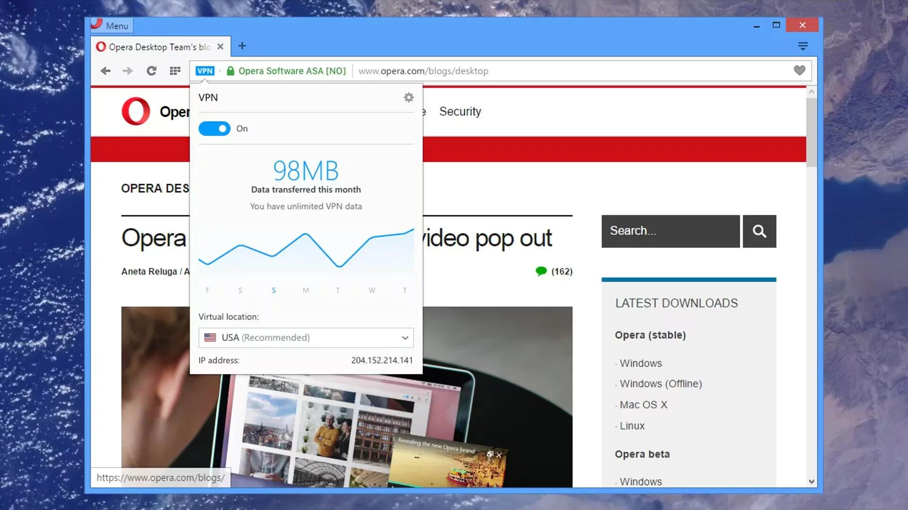Open Opera beta Windows download link
Viewport: 908px width, 510px height.
click(x=641, y=481)
